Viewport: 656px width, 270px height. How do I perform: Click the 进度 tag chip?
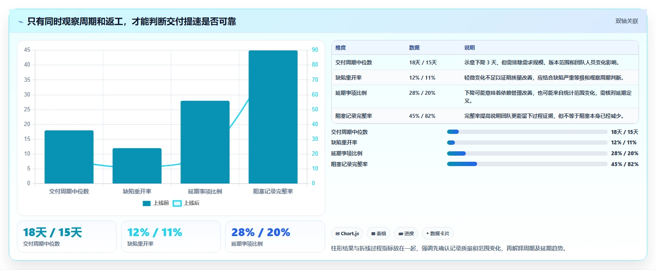[406, 233]
